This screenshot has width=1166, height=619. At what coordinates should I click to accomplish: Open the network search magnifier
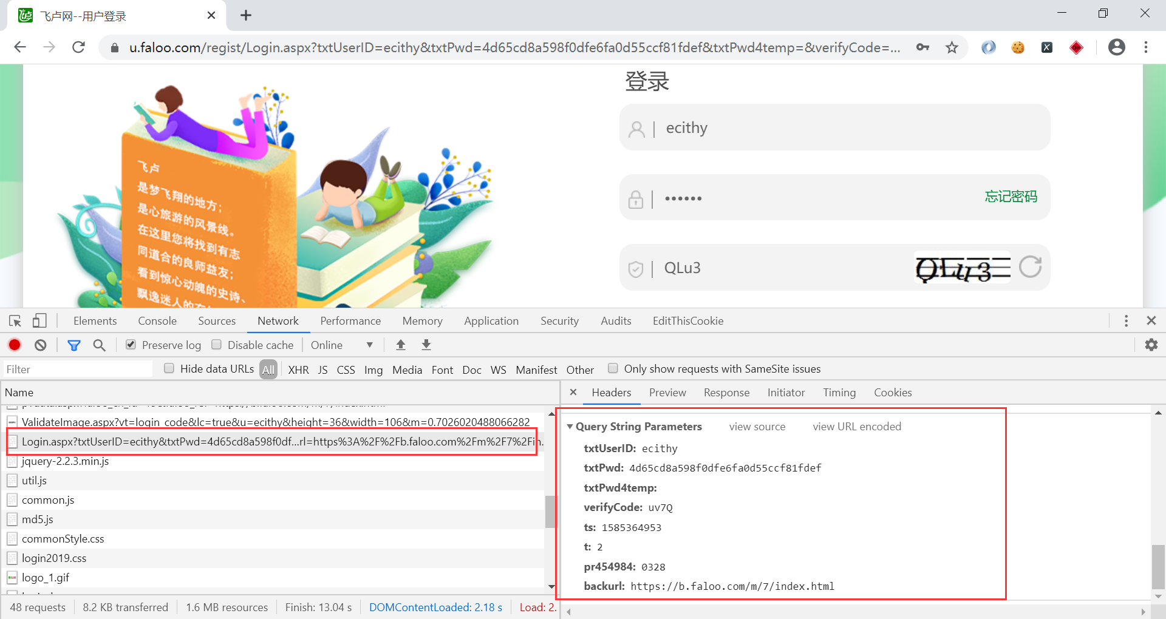coord(99,345)
